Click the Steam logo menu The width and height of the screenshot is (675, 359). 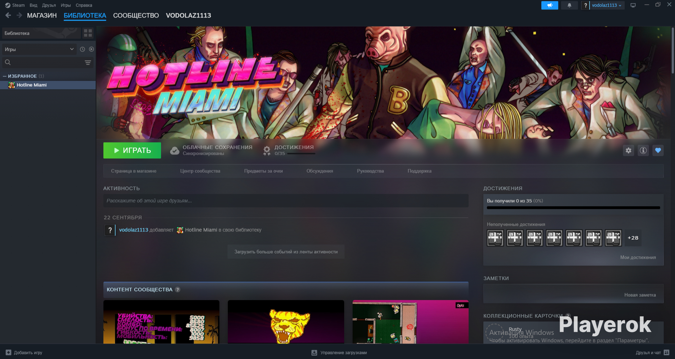15,5
